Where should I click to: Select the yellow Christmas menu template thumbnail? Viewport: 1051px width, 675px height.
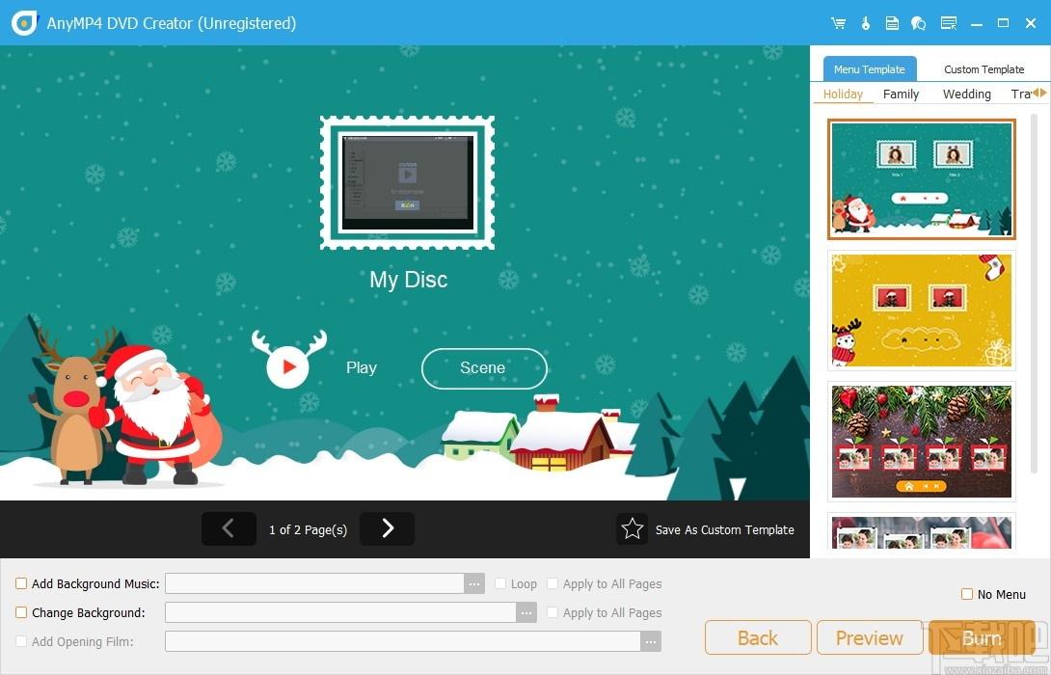pos(922,310)
